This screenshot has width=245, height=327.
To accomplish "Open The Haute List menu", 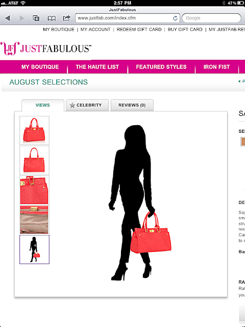I will tap(97, 67).
